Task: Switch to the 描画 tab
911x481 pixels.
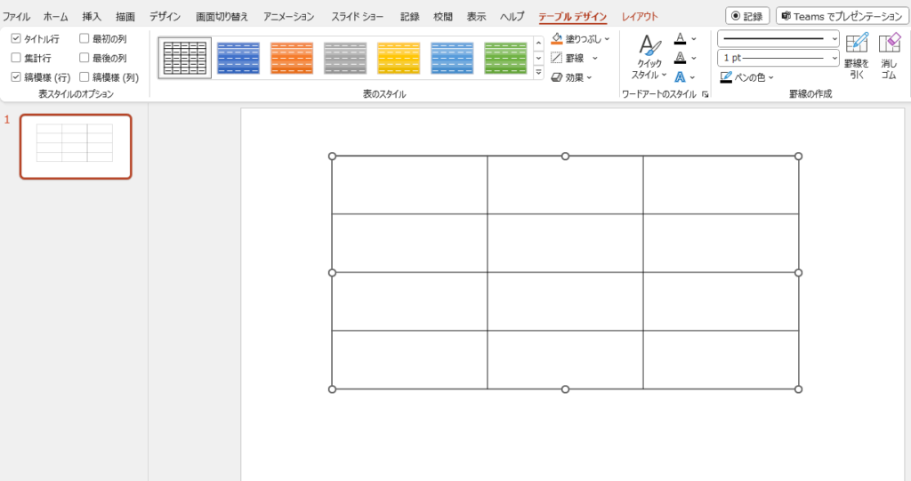Action: point(125,17)
